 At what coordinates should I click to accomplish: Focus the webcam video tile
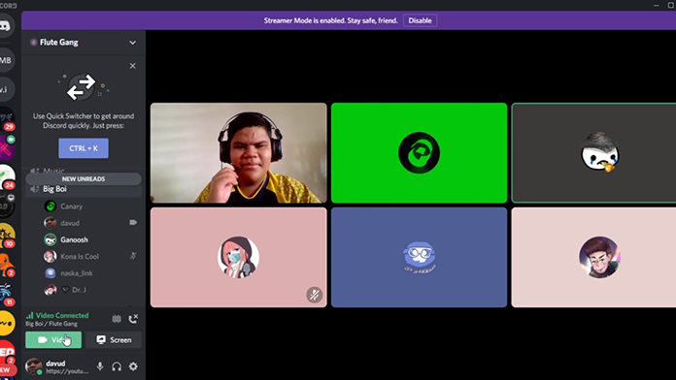(x=238, y=153)
